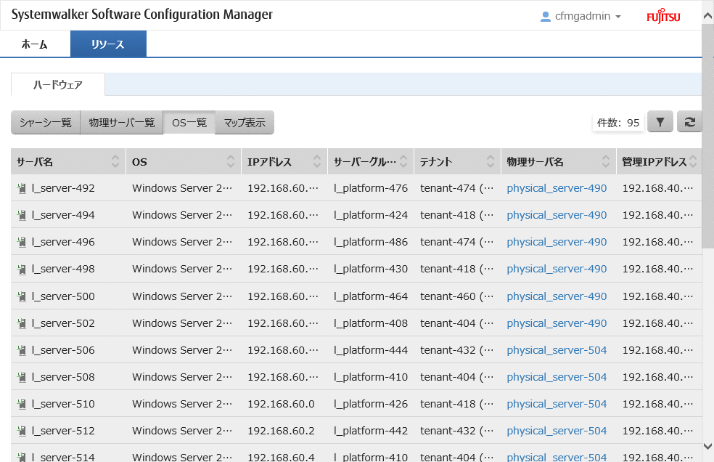Image resolution: width=714 pixels, height=462 pixels.
Task: Click the l_platform-430 group cell
Action: (371, 269)
